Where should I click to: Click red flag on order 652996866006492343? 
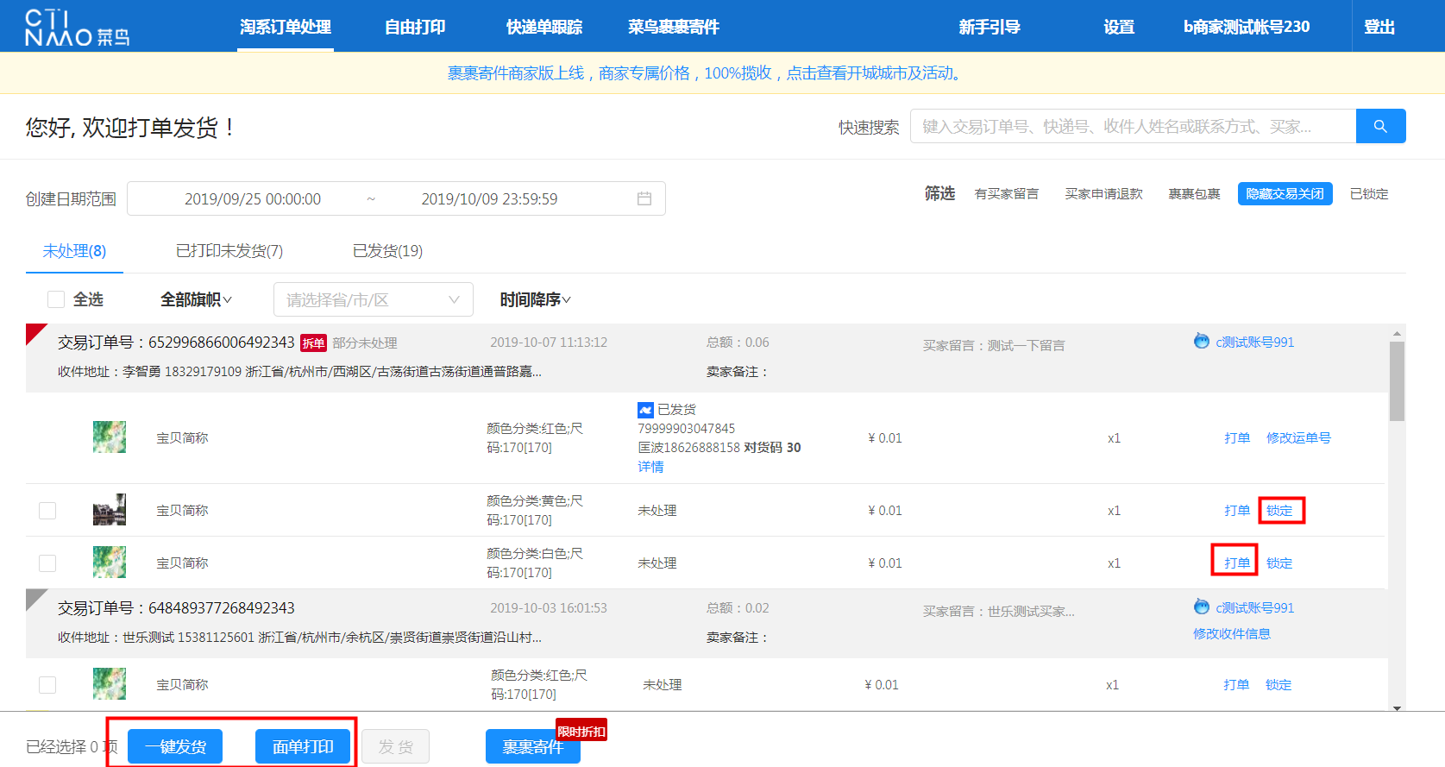[x=35, y=332]
